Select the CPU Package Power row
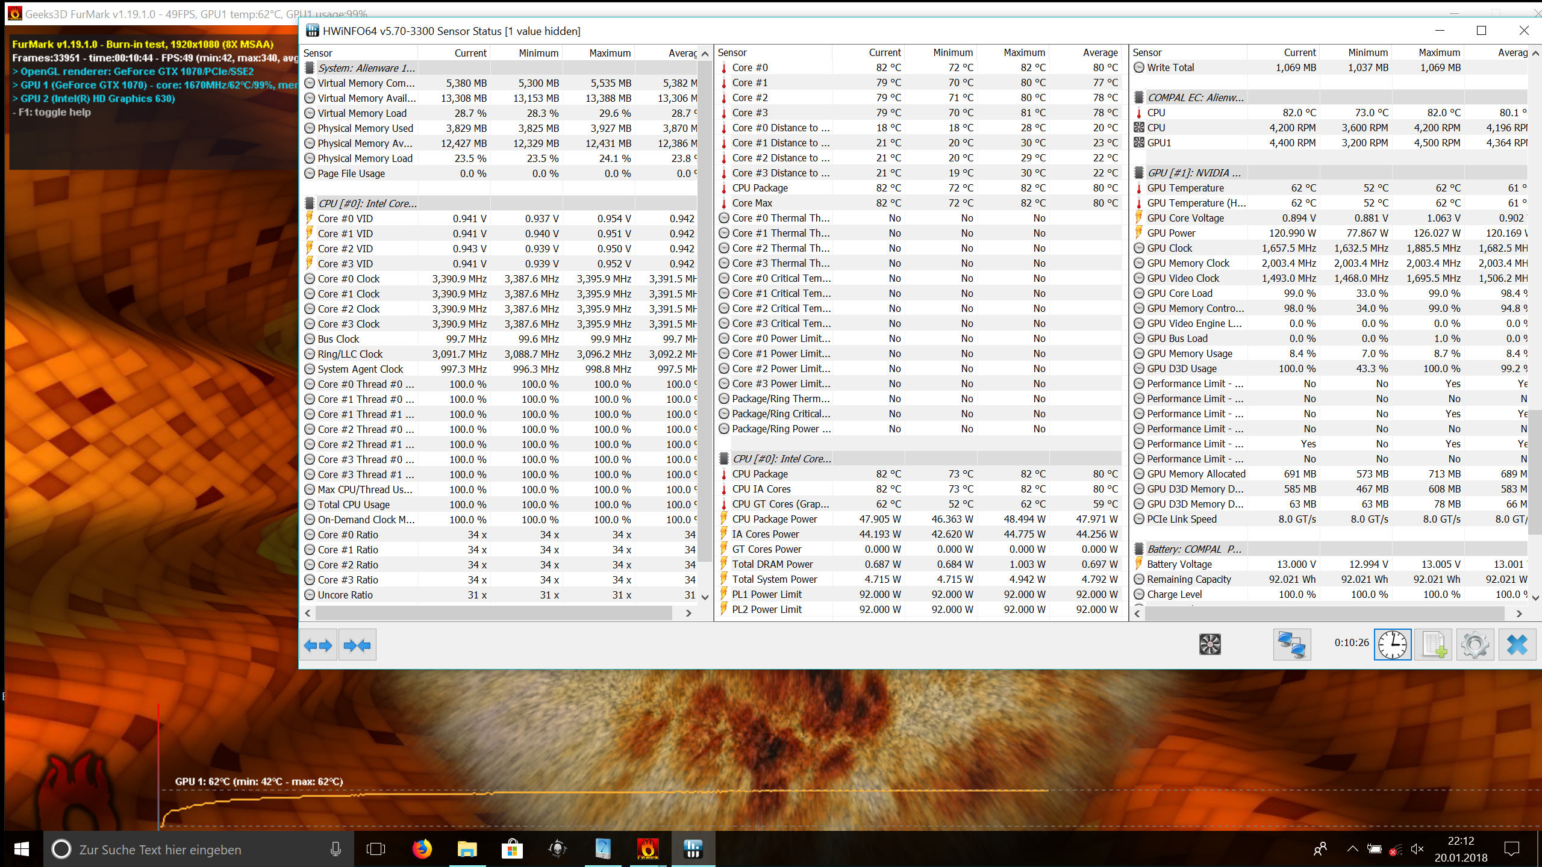The height and width of the screenshot is (867, 1542). [x=919, y=519]
